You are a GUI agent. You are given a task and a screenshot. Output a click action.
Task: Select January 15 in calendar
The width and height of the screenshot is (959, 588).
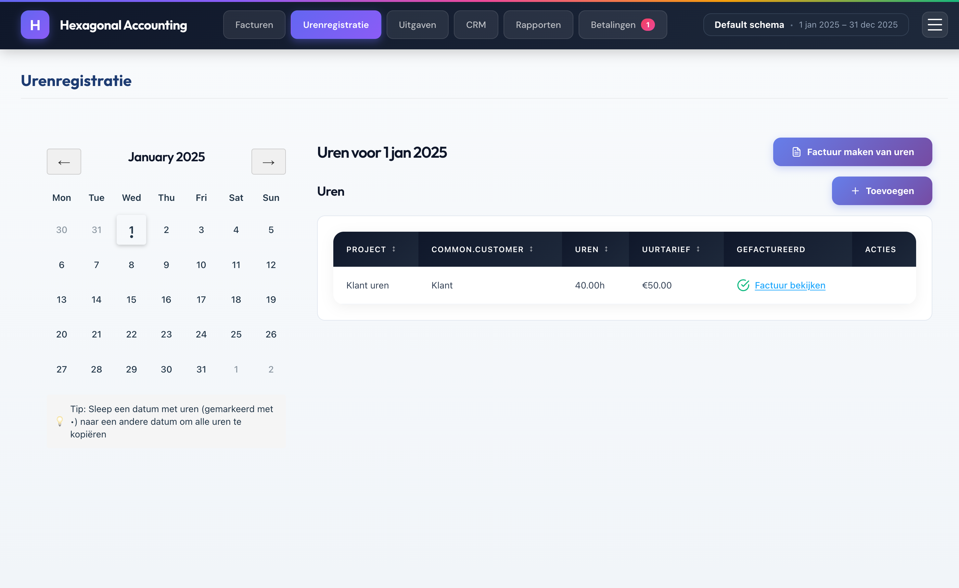coord(131,300)
